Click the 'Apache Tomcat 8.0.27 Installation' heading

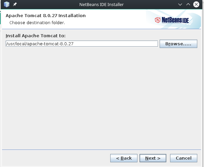46,15
